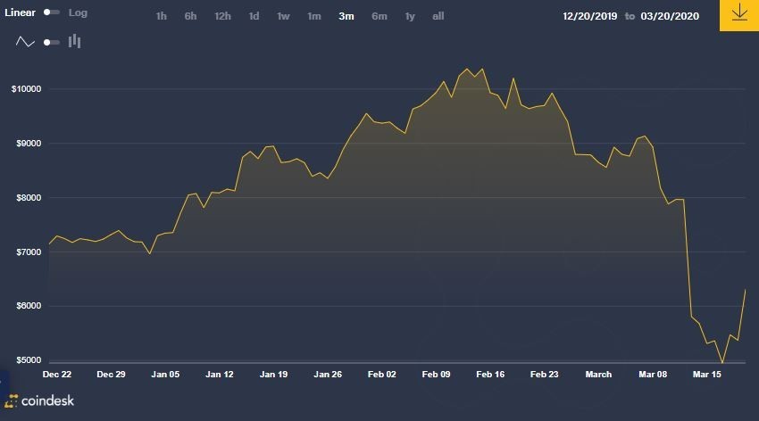This screenshot has height=421, width=759.
Task: Click the Jan 26 date label
Action: coord(328,374)
